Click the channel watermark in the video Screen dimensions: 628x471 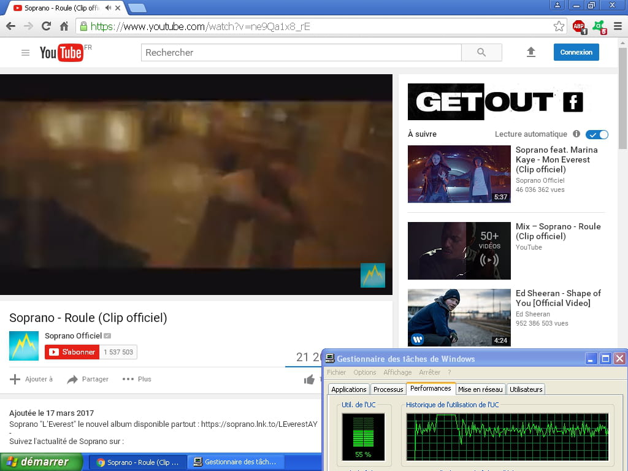click(373, 275)
